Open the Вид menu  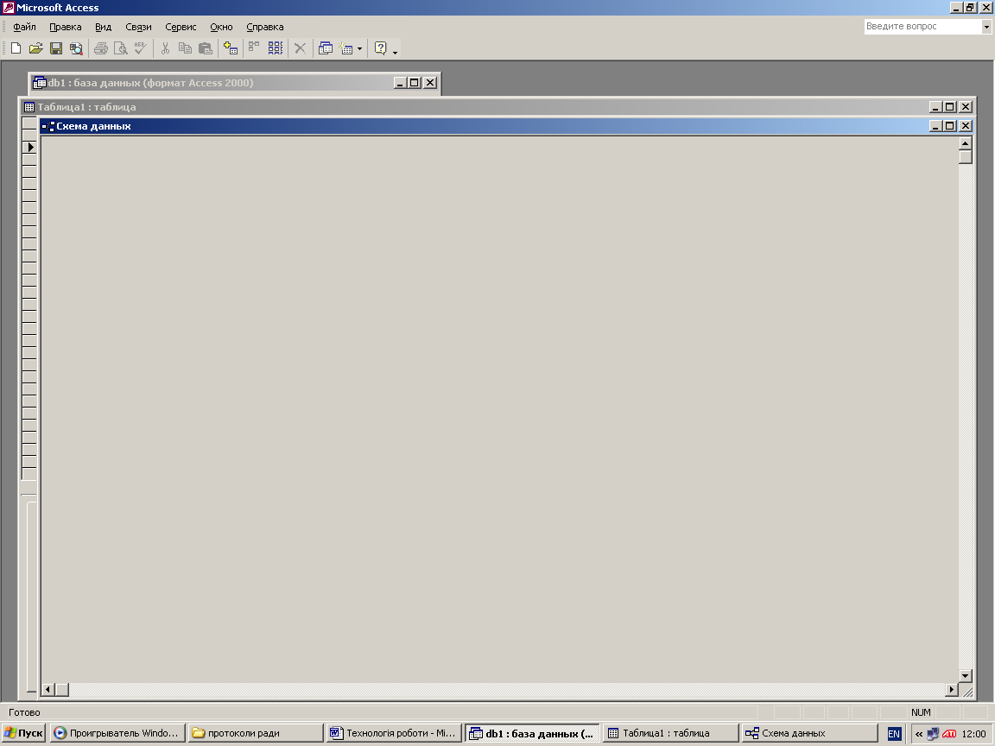(x=104, y=27)
